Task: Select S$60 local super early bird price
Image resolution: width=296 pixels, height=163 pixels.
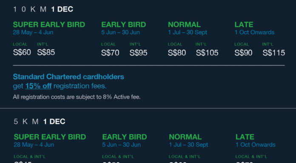Action: 22,52
